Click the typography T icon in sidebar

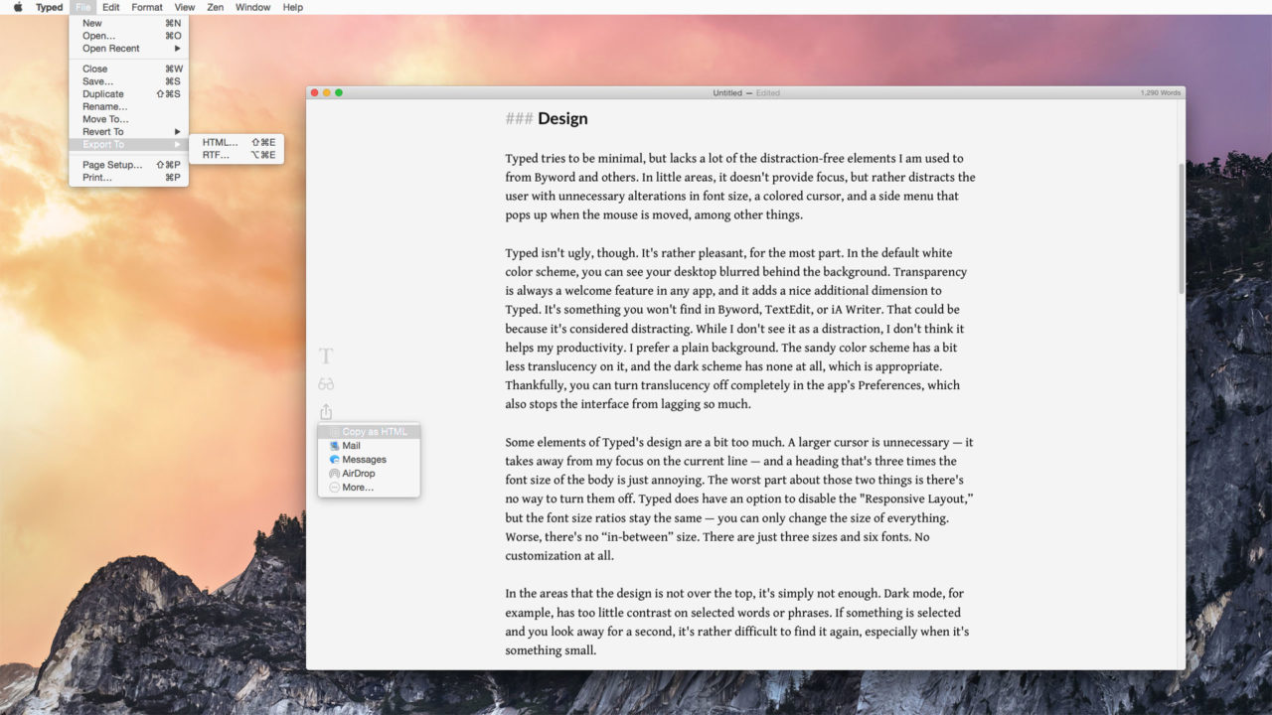tap(326, 357)
